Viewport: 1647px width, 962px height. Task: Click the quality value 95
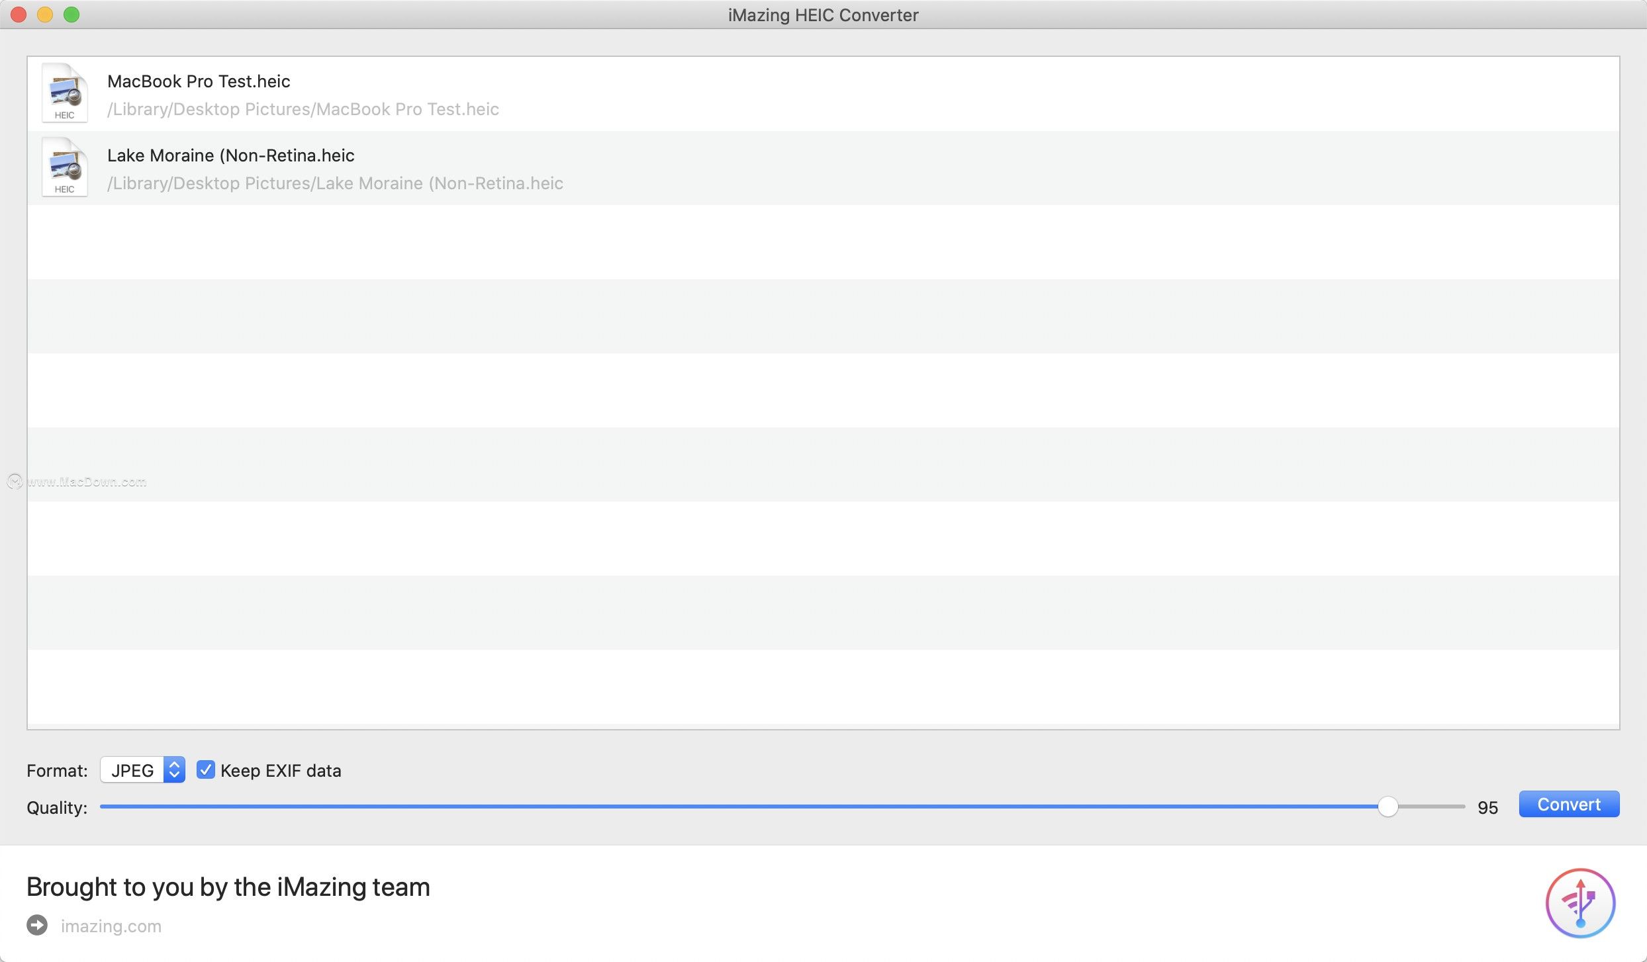pyautogui.click(x=1487, y=807)
